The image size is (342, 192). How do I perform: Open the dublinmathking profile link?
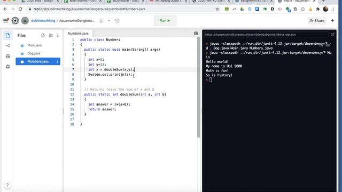[43, 21]
